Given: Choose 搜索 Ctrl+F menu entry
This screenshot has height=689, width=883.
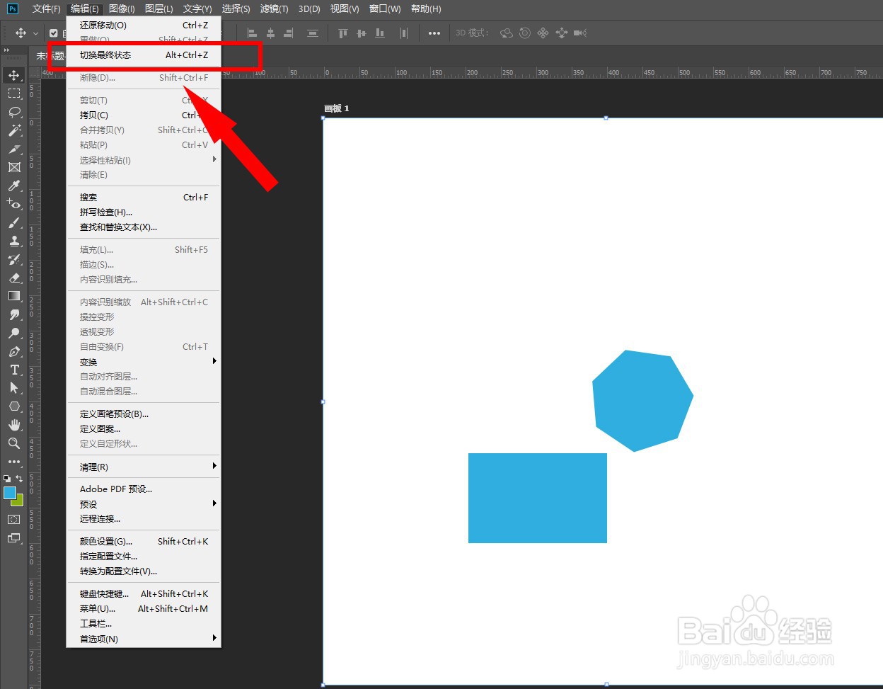Looking at the screenshot, I should 144,198.
